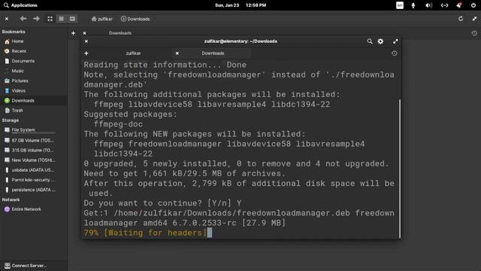
Task: Switch Files to grid icon view
Action: [50, 19]
